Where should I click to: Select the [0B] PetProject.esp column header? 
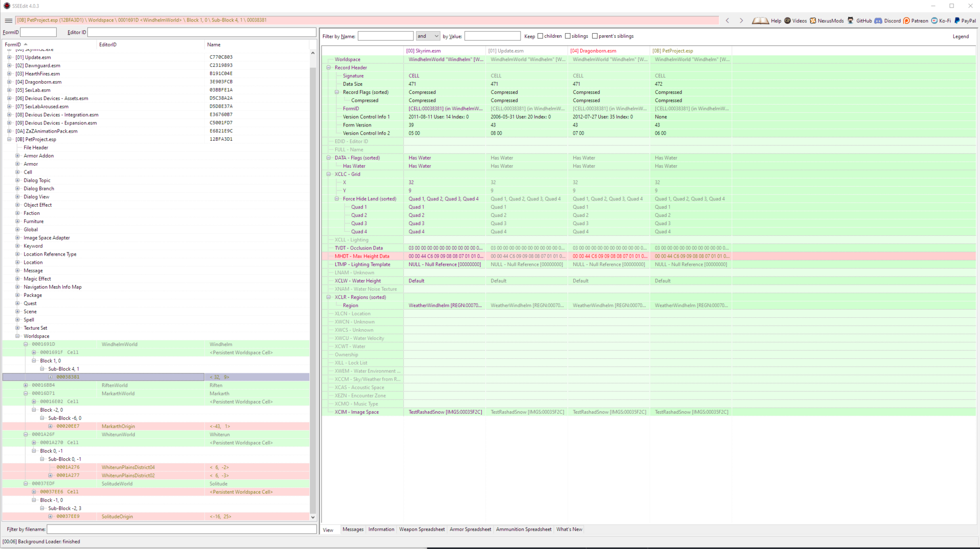(691, 51)
